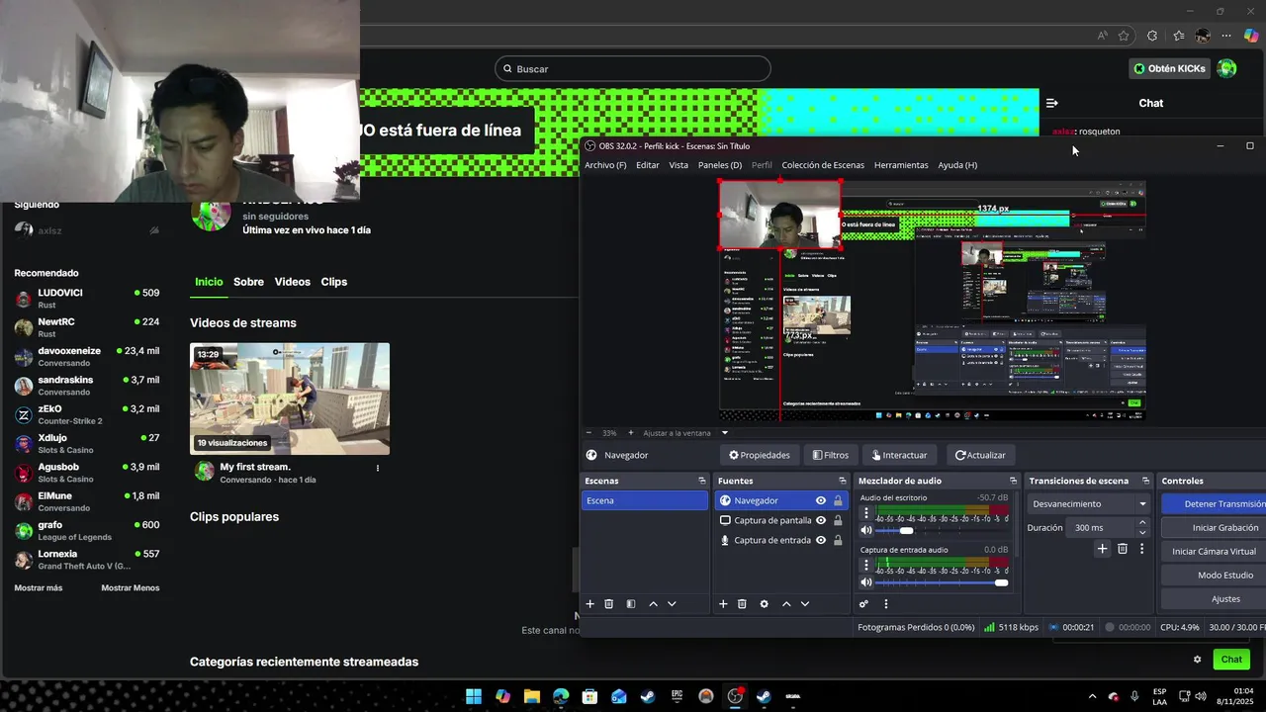
Task: Open Colección de Escenas menu
Action: 823,165
